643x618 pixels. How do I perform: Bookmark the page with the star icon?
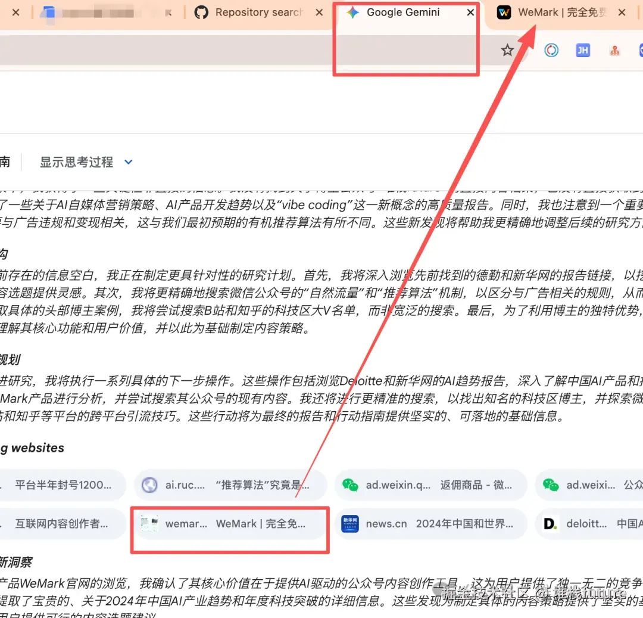tap(507, 50)
